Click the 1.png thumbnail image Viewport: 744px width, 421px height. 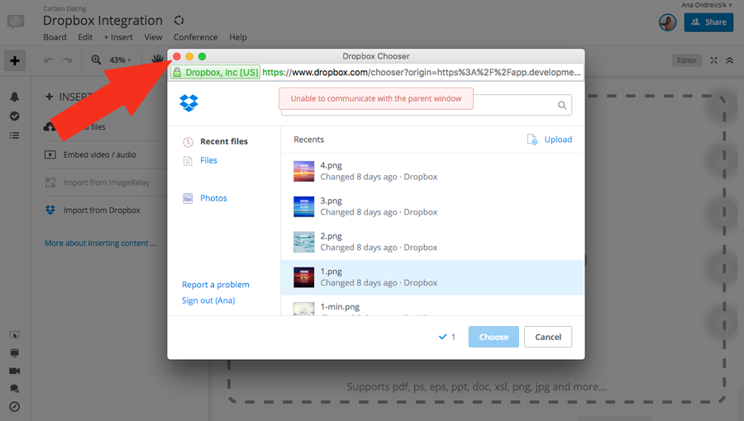pyautogui.click(x=303, y=277)
